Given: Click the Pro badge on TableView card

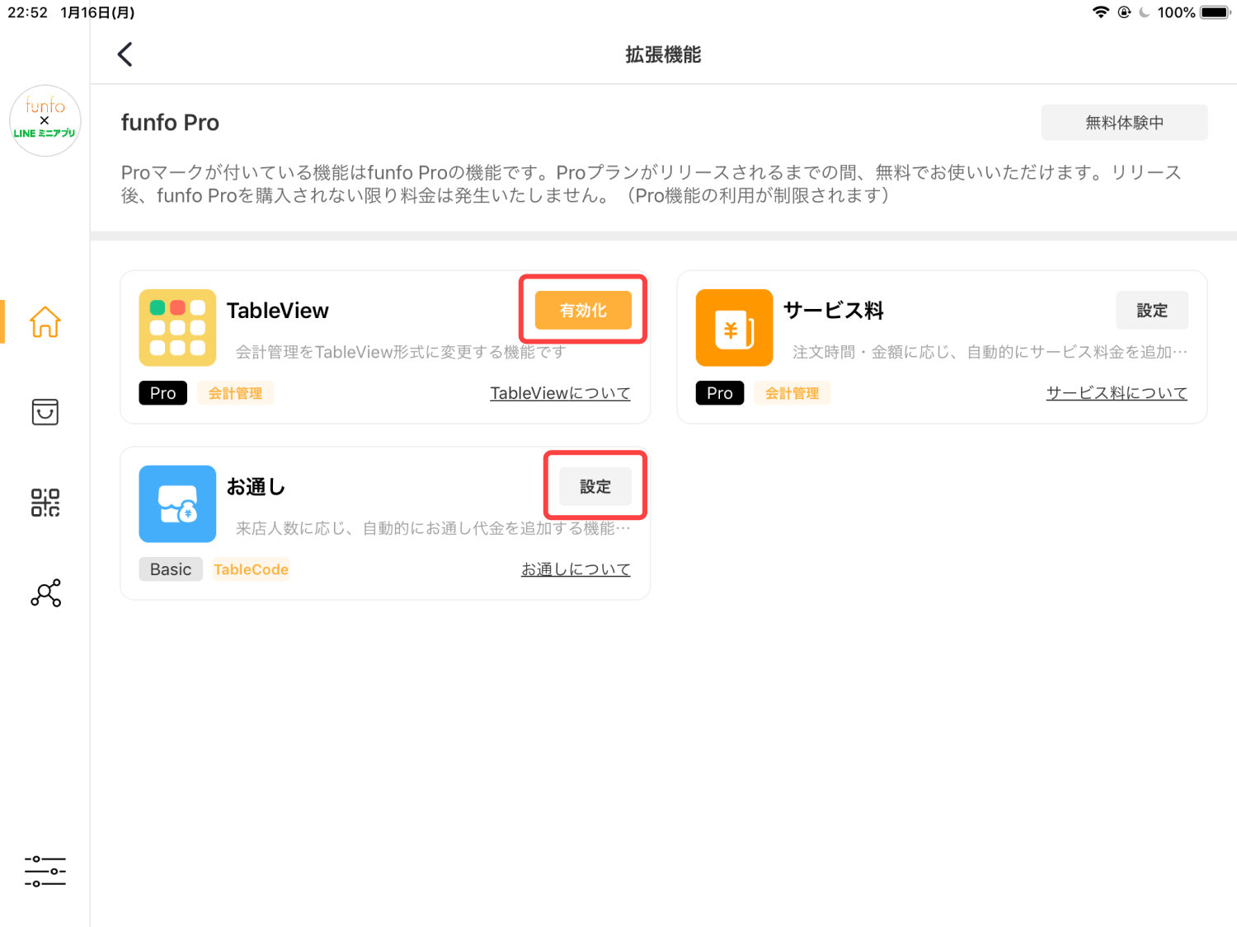Looking at the screenshot, I should 163,393.
